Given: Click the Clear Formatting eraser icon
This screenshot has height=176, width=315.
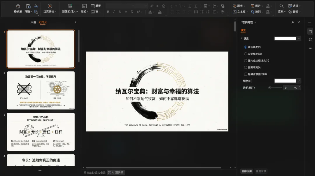Looking at the screenshot, I should (164, 6).
